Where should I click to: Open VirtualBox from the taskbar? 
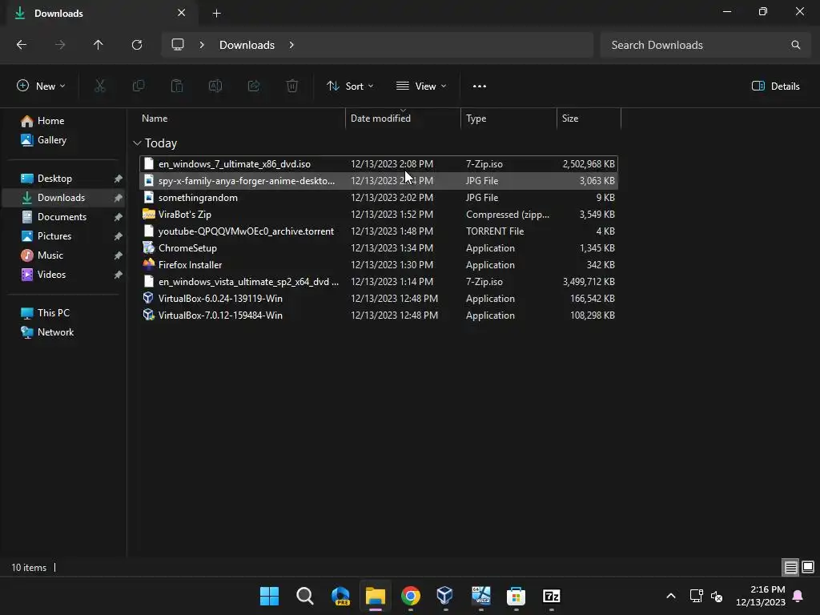445,596
